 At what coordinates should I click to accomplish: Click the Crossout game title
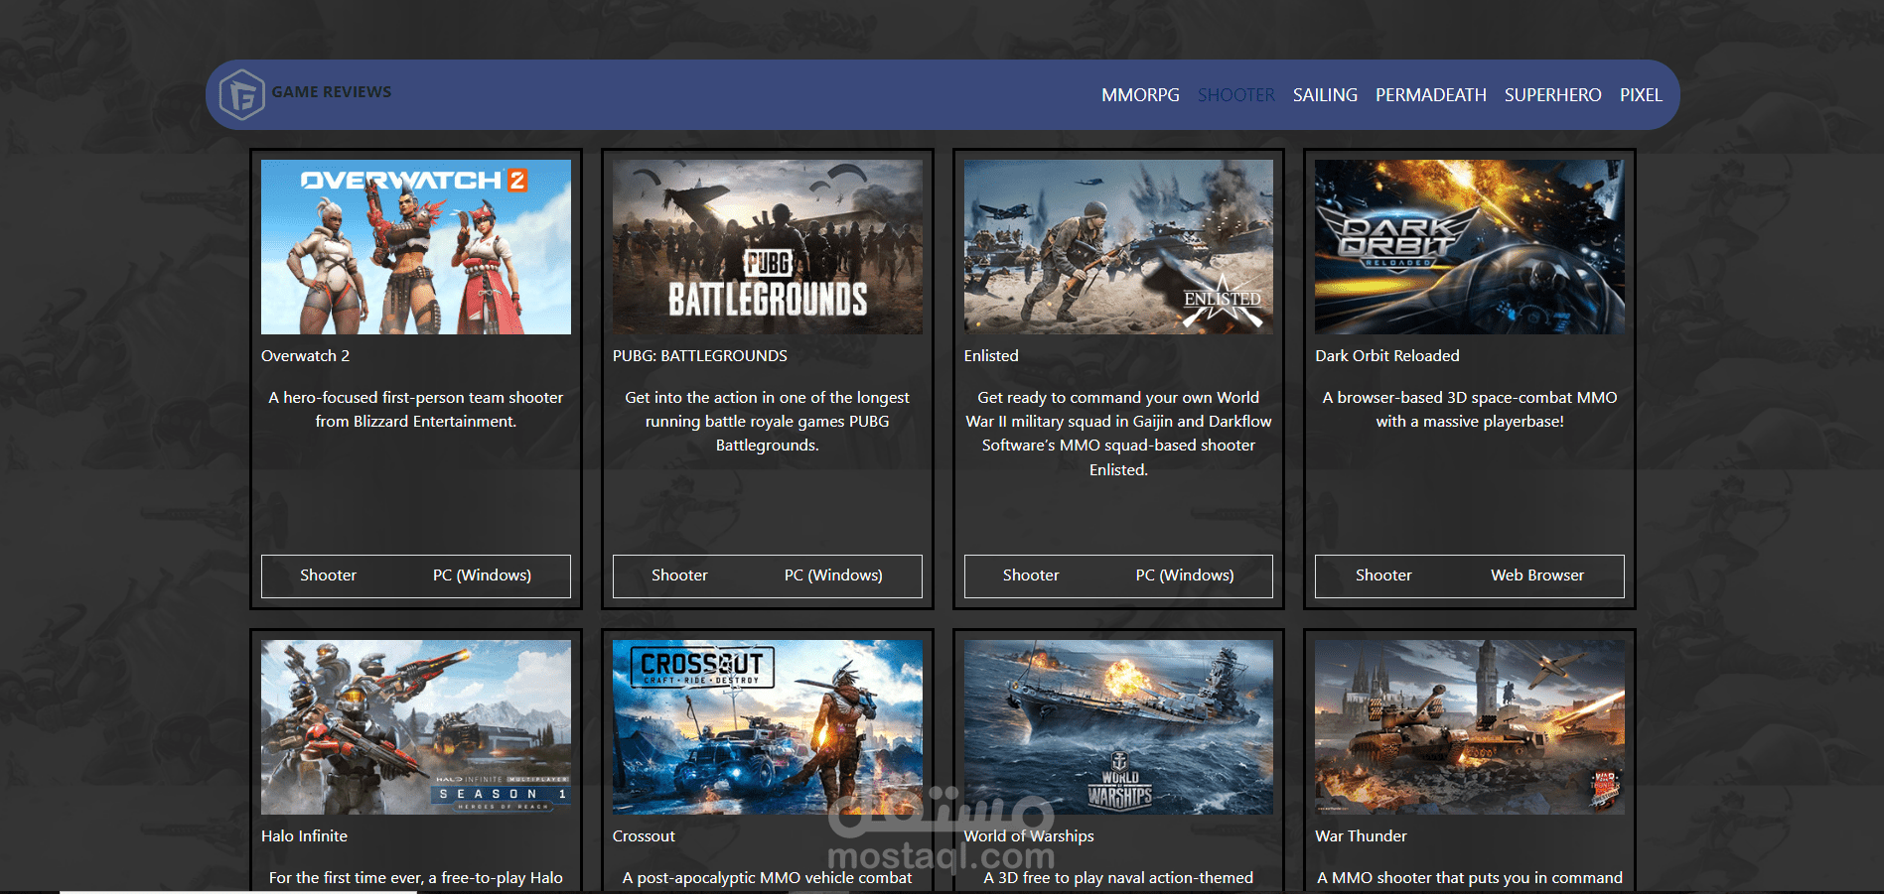[644, 836]
